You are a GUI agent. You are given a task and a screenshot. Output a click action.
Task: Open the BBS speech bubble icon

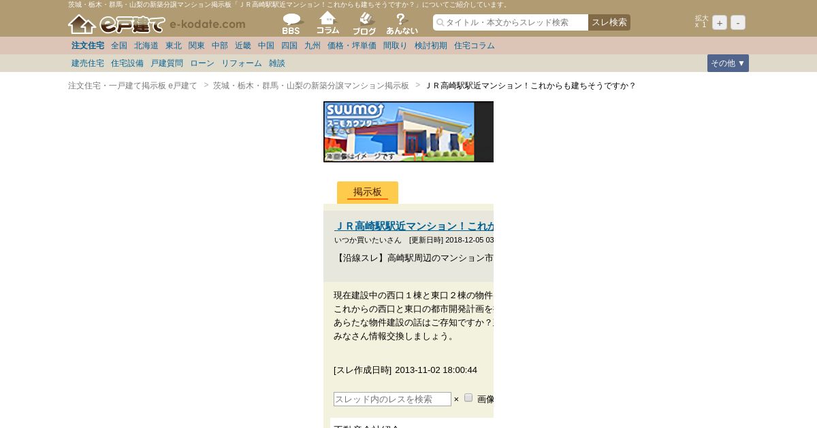292,24
